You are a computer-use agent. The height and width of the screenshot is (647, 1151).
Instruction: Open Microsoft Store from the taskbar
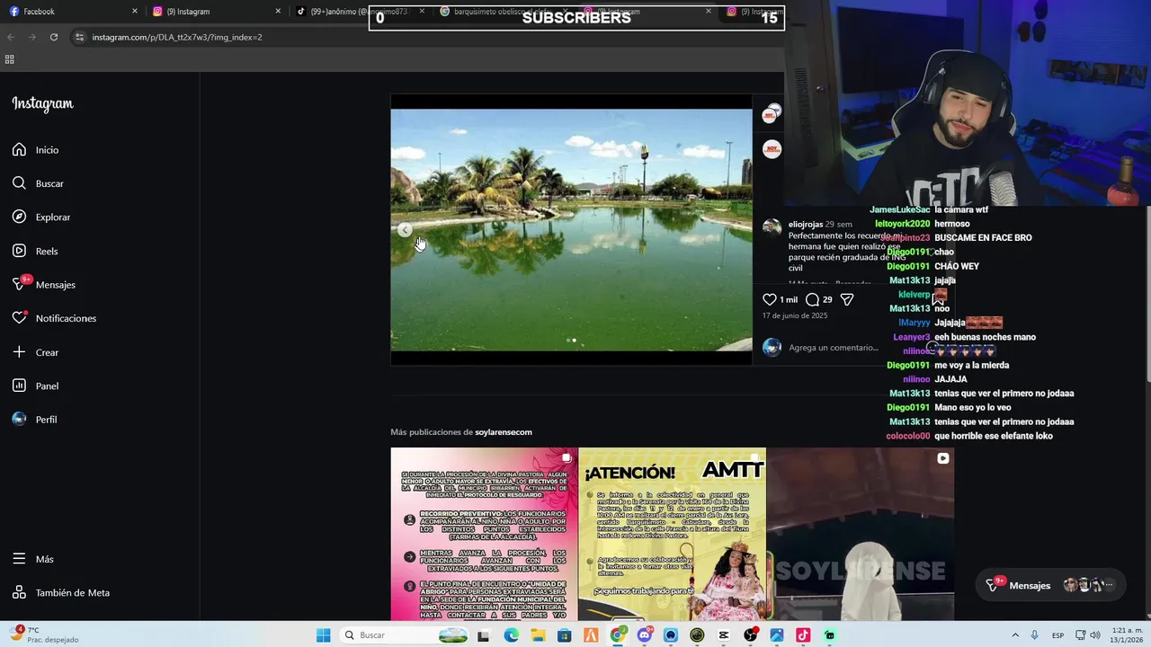[564, 635]
